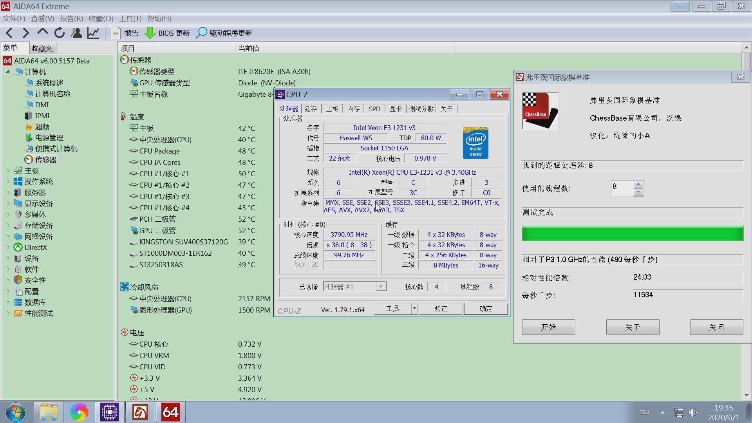Viewport: 752px width, 423px height.
Task: Click the green benchmark progress bar
Action: click(x=632, y=233)
